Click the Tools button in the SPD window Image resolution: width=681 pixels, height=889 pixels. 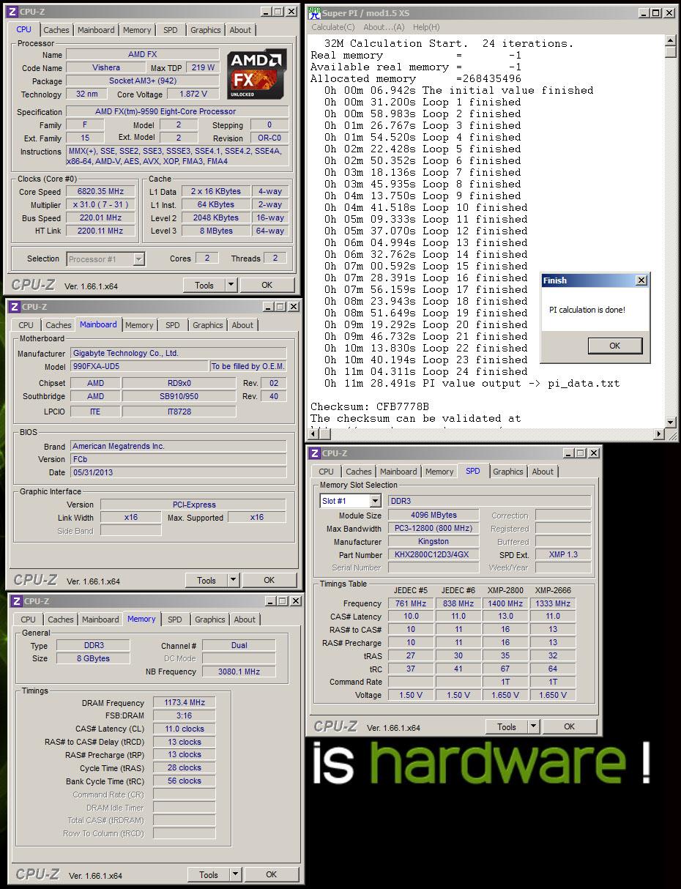(507, 726)
